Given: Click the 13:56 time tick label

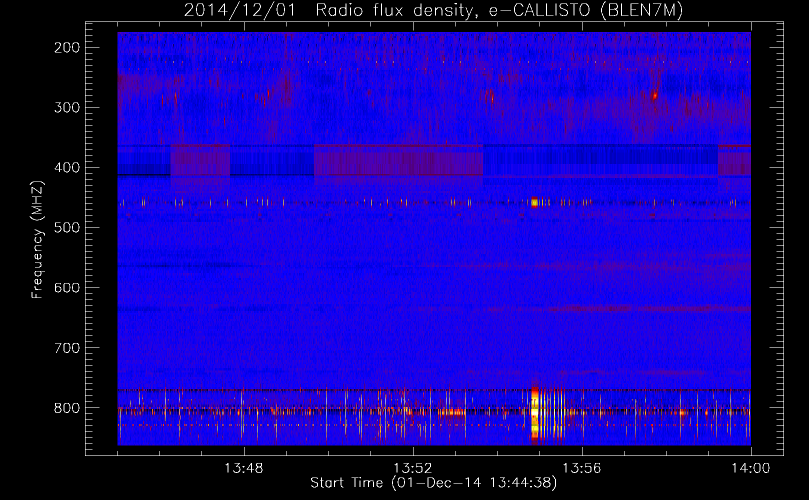Looking at the screenshot, I should (582, 468).
